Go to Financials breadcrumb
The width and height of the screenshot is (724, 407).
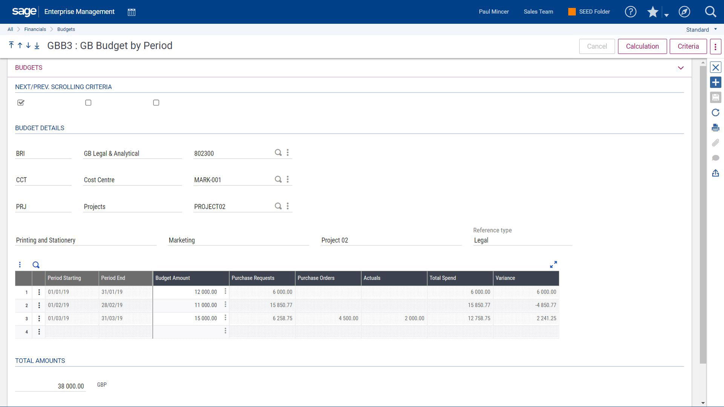[x=35, y=29]
